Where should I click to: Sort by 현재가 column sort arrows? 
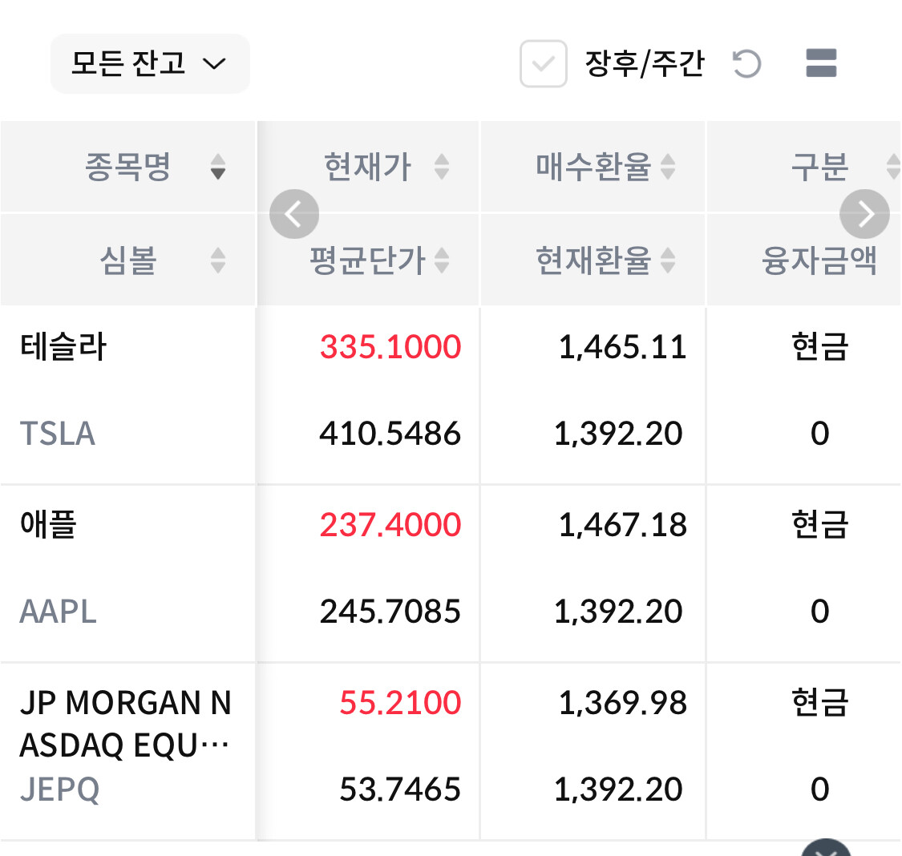click(x=442, y=167)
